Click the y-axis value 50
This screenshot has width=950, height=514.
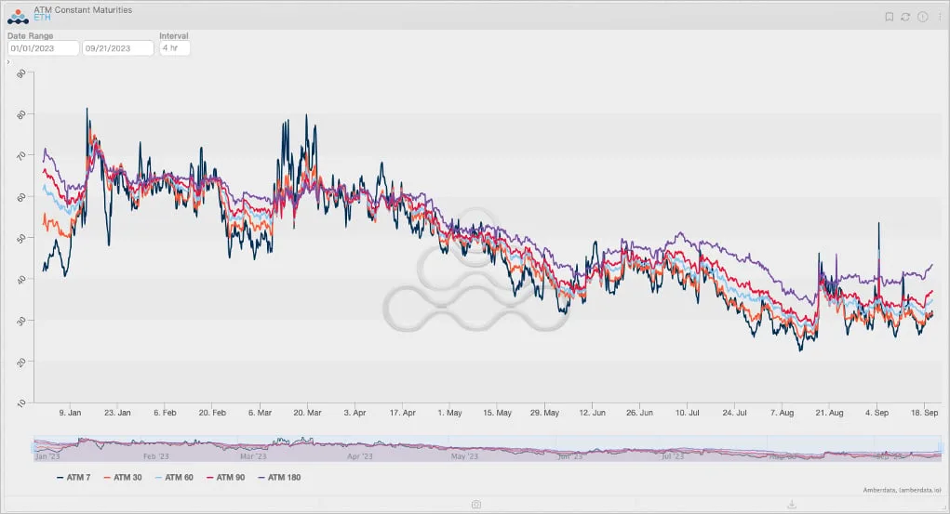[x=21, y=238]
